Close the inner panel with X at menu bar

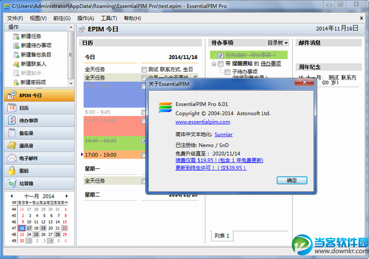pos(362,18)
